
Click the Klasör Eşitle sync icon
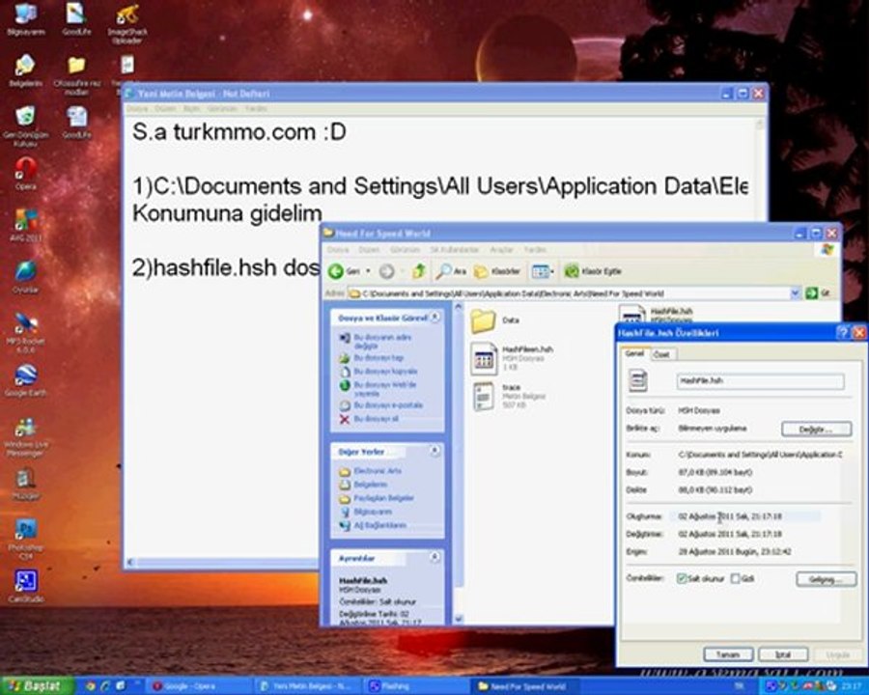point(572,271)
